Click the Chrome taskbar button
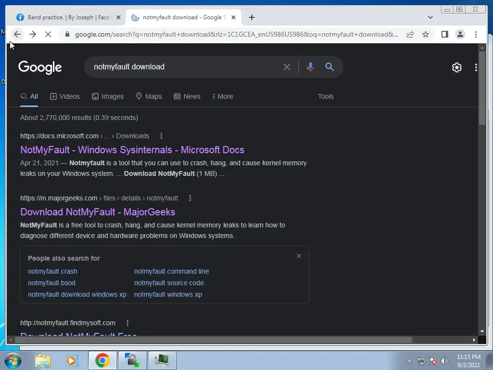Viewport: 493px width, 370px height. coord(102,360)
